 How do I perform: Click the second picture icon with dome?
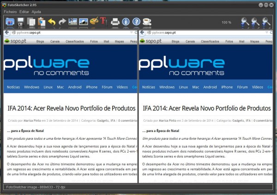point(84,22)
